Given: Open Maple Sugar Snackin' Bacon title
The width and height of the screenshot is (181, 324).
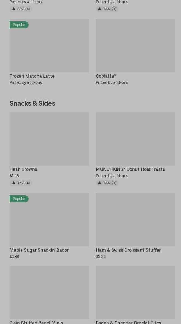Looking at the screenshot, I should tap(40, 250).
